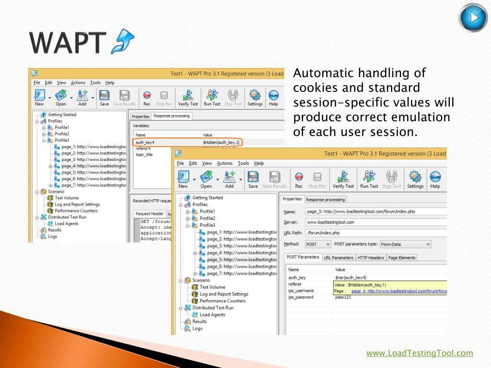Open Help menu in back WAPT window
This screenshot has width=491, height=368.
click(x=110, y=82)
